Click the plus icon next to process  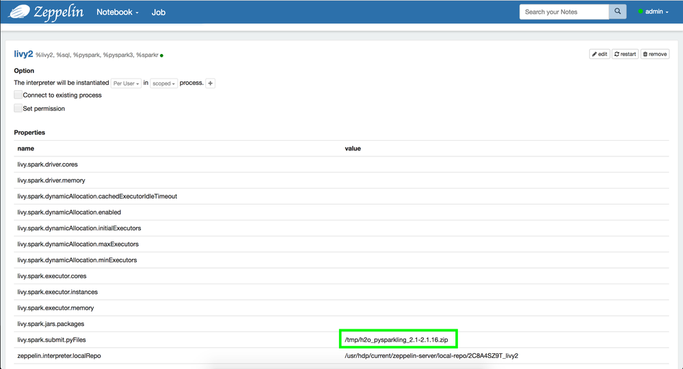(211, 83)
